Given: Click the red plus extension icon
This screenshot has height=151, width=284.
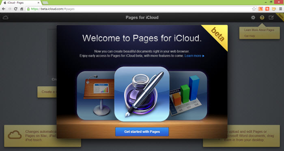Looking at the screenshot, I should (267, 9).
